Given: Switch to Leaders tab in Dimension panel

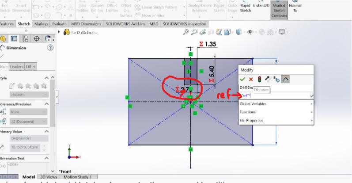Looking at the screenshot, I should point(17,67).
